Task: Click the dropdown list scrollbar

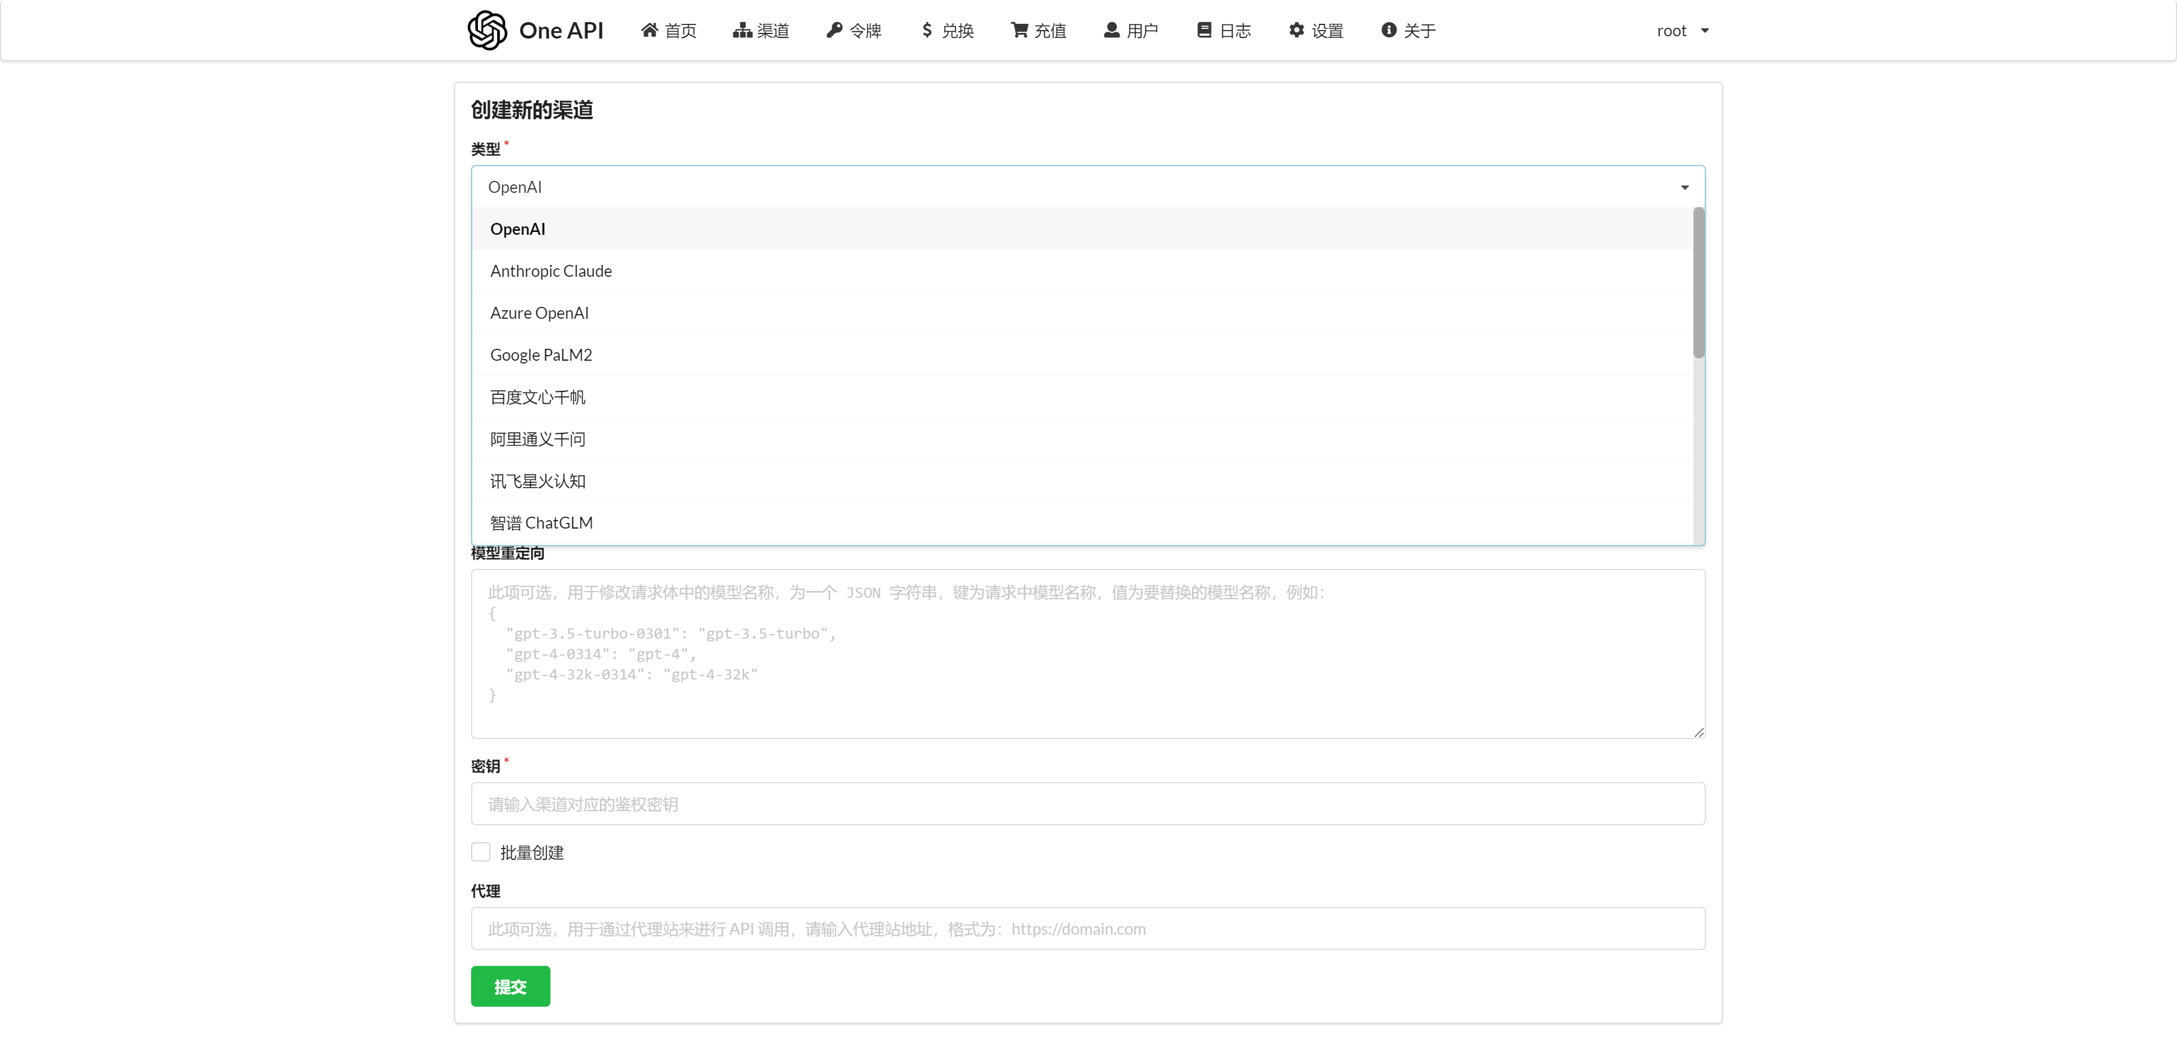Action: (1699, 284)
